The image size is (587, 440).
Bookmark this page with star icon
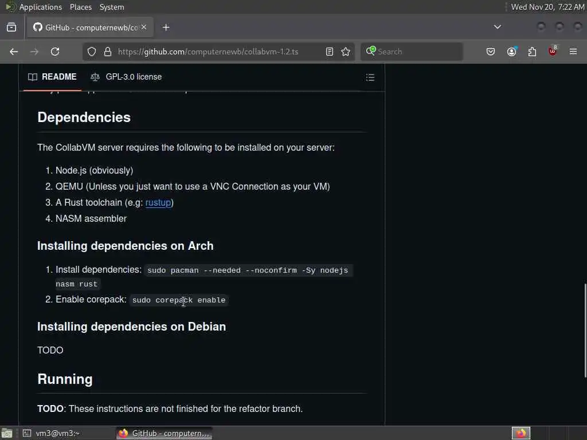point(346,52)
